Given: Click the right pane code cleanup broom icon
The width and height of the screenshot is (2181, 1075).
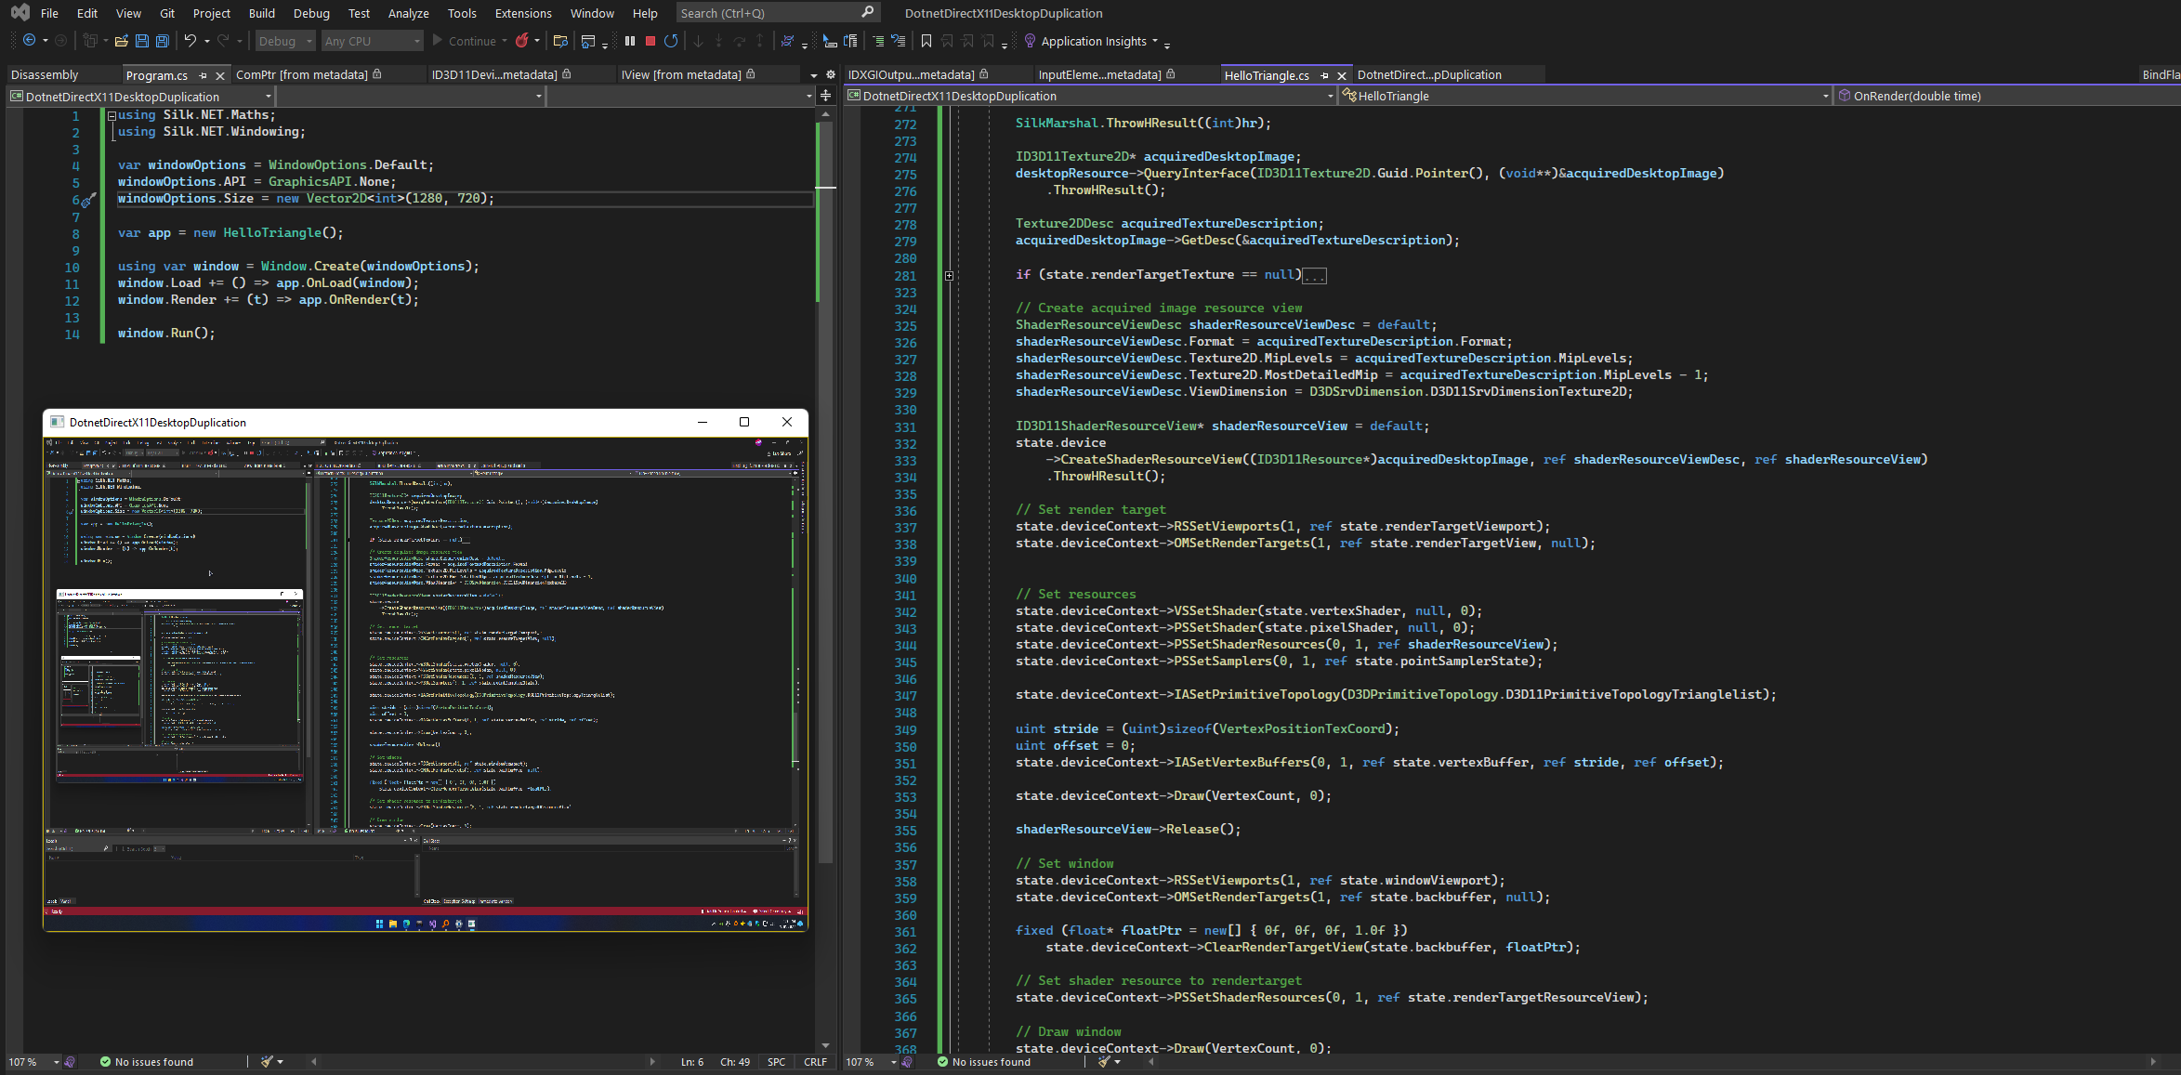Looking at the screenshot, I should 1104,1061.
